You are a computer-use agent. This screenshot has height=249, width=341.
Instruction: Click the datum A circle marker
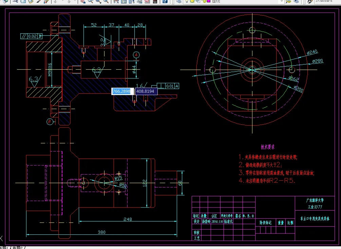[x=136, y=55]
